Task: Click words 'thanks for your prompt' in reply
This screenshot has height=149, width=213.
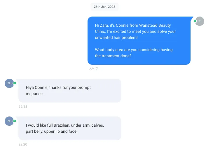Action: tap(70, 88)
